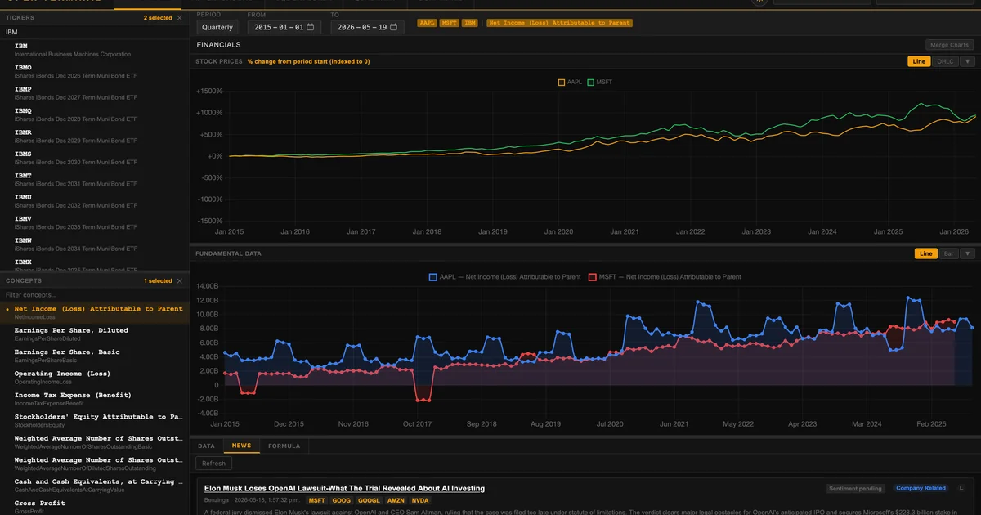Select Gross Profit concept

point(95,506)
